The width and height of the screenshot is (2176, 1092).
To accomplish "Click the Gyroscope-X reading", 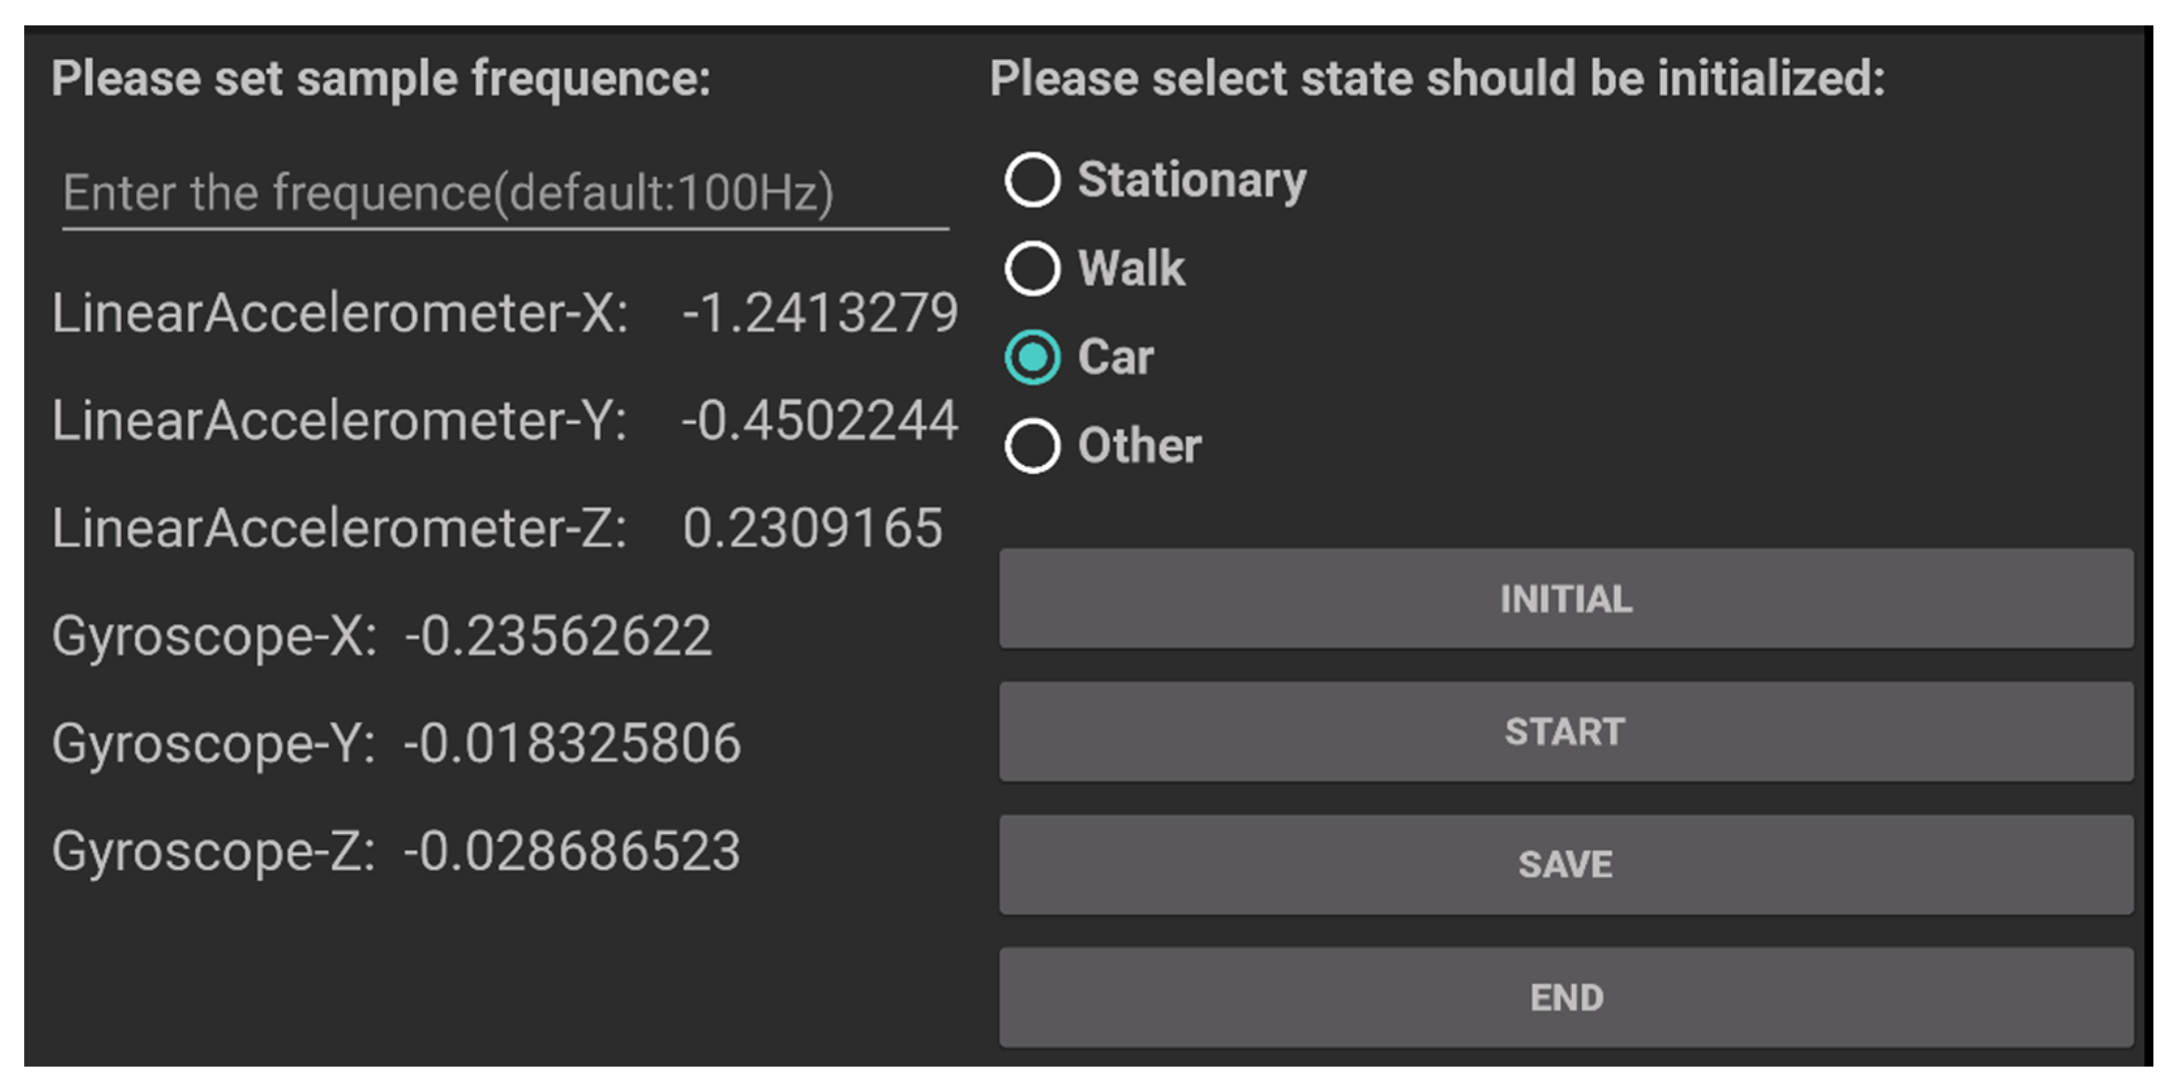I will click(557, 636).
